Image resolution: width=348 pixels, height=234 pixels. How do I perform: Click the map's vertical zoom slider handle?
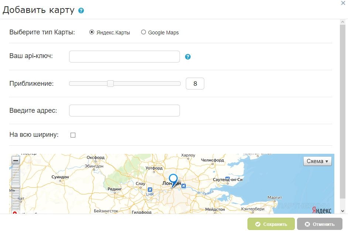pos(16,187)
